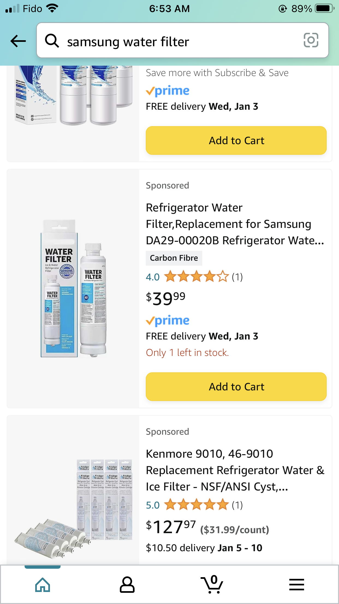Tap the magnifying glass search icon
Screen dimensions: 339x604
(53, 41)
